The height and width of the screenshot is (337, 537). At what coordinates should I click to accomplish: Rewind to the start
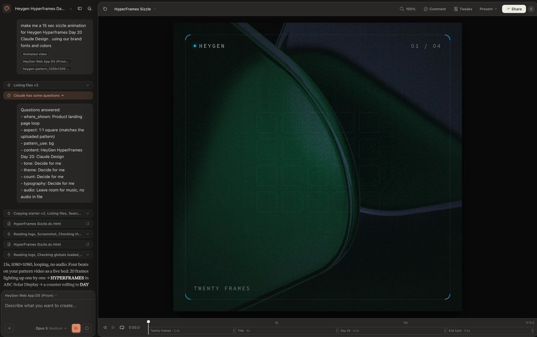105,328
